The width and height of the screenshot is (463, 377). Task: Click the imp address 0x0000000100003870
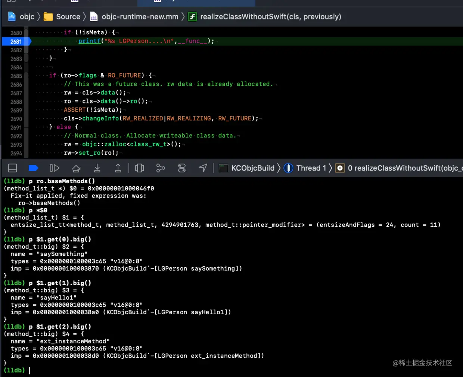[x=66, y=268]
